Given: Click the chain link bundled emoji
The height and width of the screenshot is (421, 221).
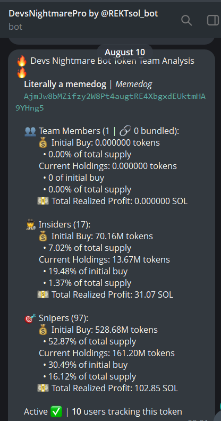Looking at the screenshot, I should [125, 131].
